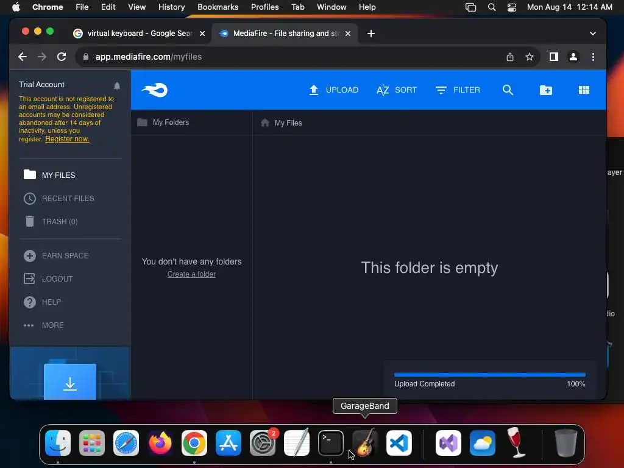Open the Bookmarks menu
Viewport: 624px width, 468px height.
click(218, 7)
